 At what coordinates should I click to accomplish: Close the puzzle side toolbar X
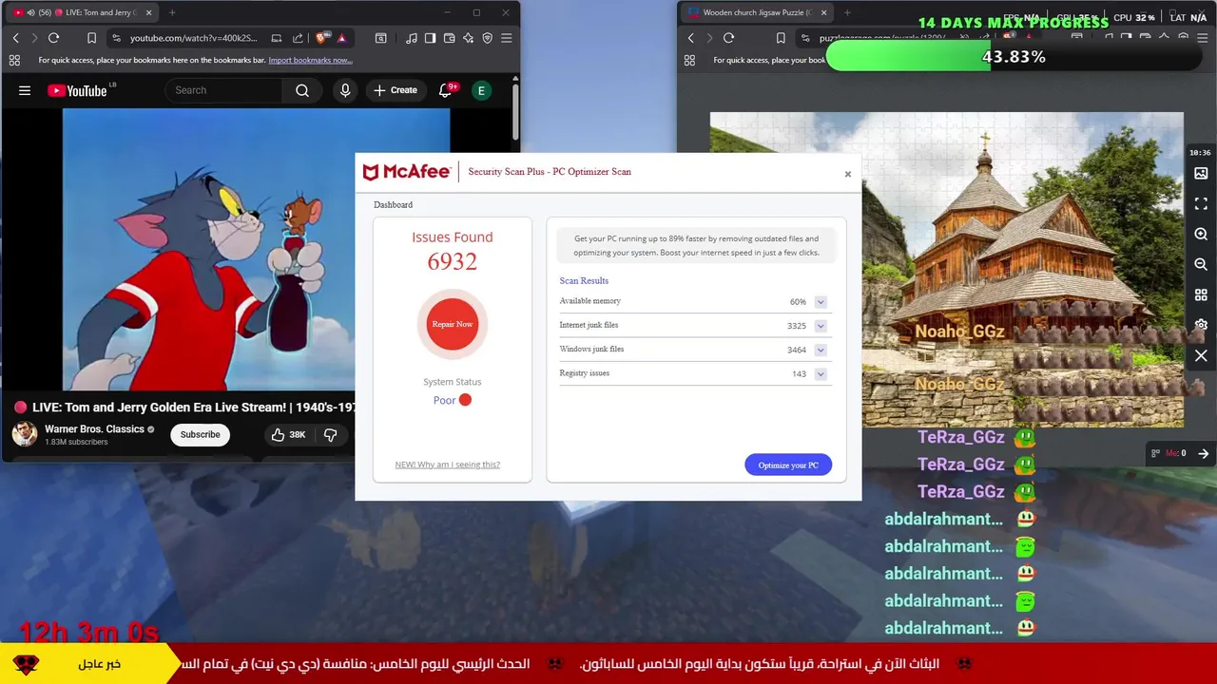1201,355
